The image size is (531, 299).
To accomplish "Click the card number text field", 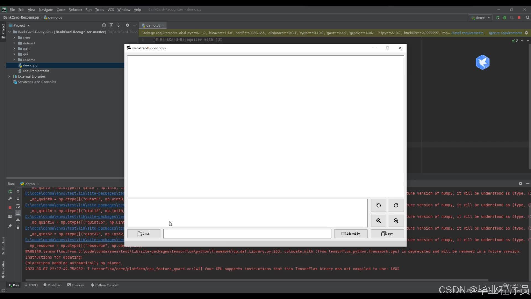I will click(247, 234).
